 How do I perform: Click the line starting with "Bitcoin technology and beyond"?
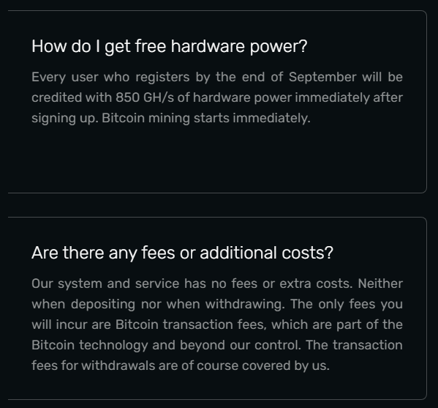[x=217, y=345]
